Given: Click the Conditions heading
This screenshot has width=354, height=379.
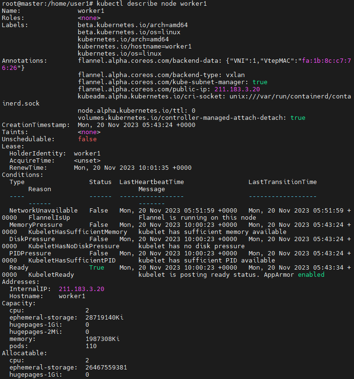Looking at the screenshot, I should point(22,175).
